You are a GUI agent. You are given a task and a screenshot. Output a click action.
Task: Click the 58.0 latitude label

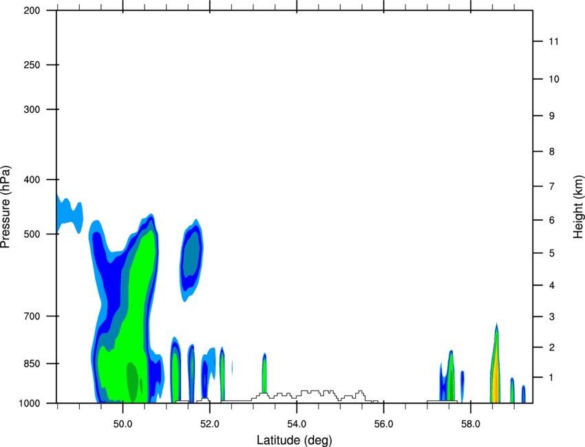471,424
